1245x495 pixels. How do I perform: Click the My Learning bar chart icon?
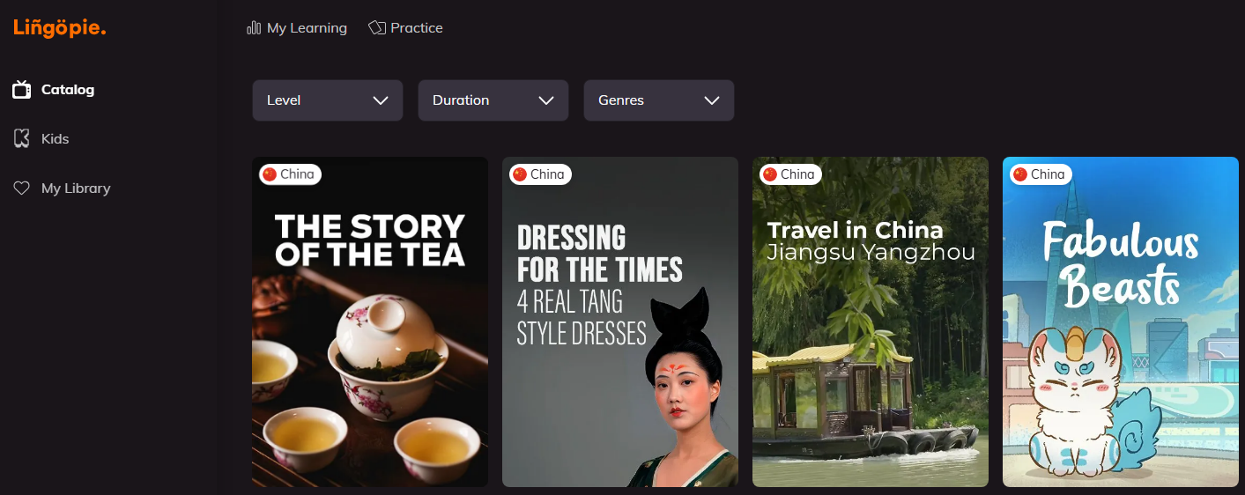click(254, 28)
